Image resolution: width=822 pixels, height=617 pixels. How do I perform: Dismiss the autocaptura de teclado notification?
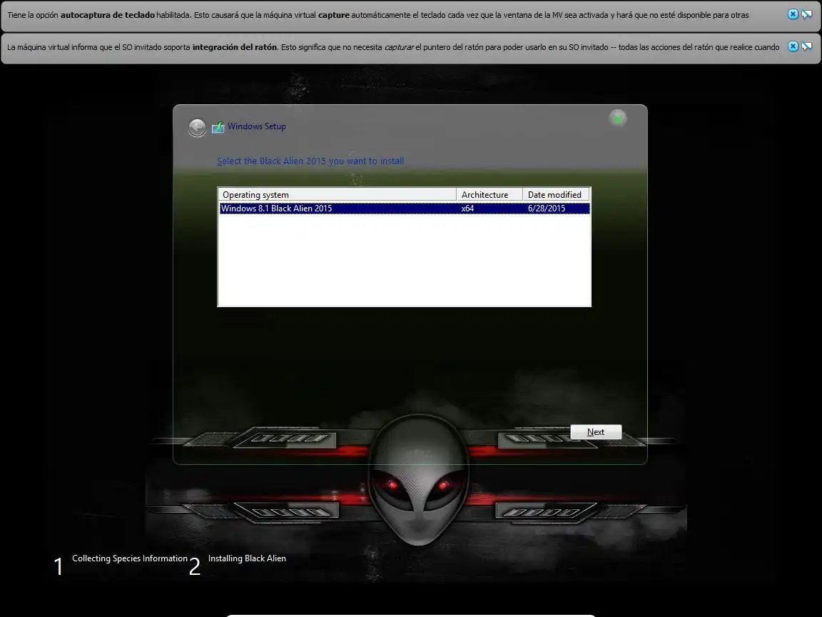793,15
